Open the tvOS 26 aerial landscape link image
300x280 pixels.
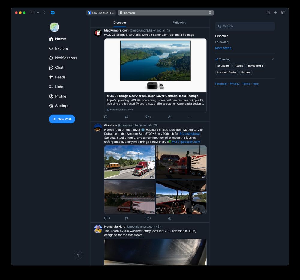[155, 65]
